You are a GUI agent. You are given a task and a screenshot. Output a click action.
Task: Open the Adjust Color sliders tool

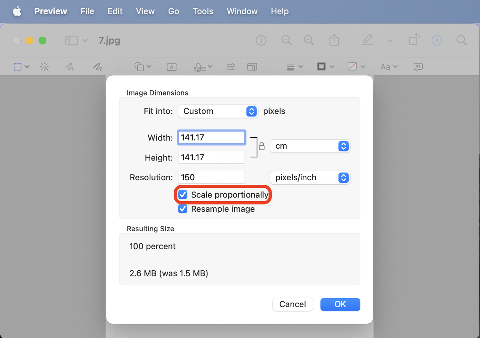tap(231, 67)
